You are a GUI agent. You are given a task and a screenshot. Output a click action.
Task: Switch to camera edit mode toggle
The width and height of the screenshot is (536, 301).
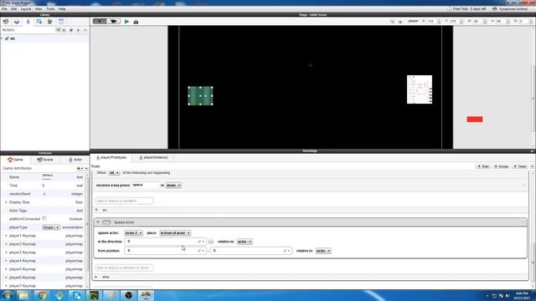114,22
